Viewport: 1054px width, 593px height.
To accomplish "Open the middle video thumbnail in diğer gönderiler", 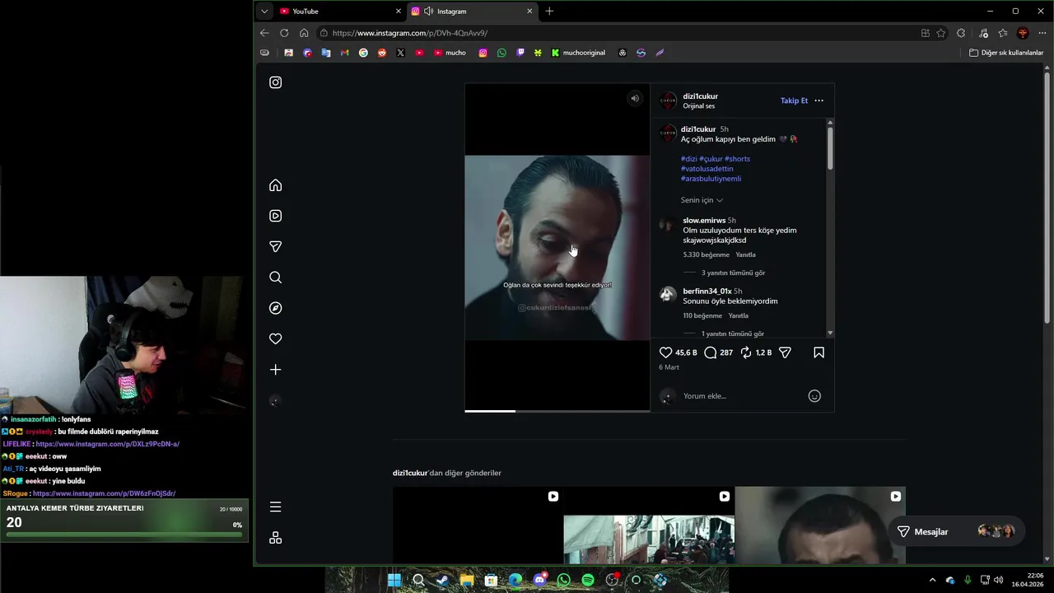I will click(x=649, y=525).
